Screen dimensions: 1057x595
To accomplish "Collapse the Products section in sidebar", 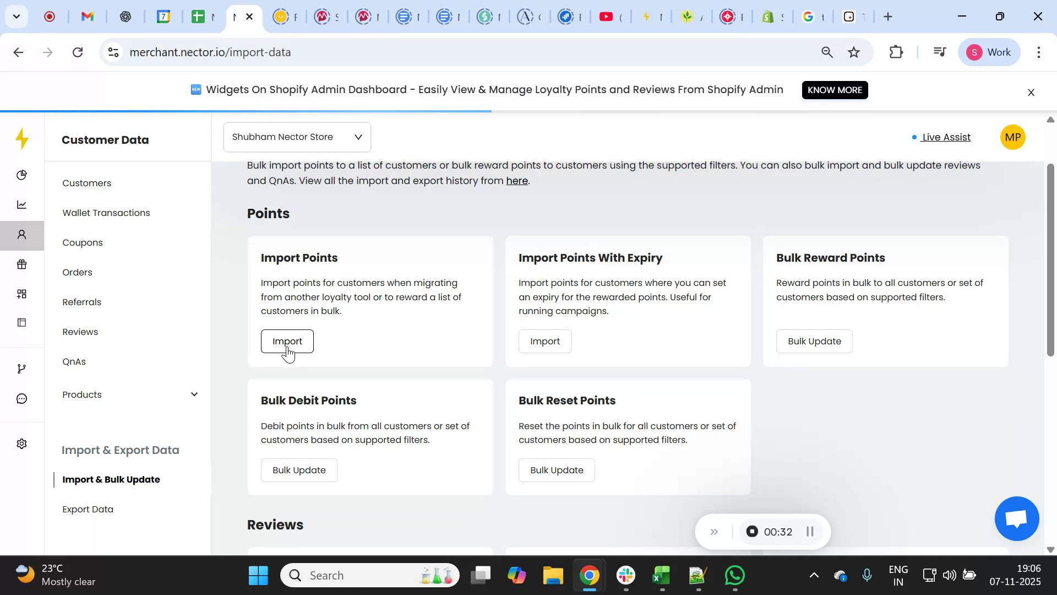I will (x=194, y=394).
